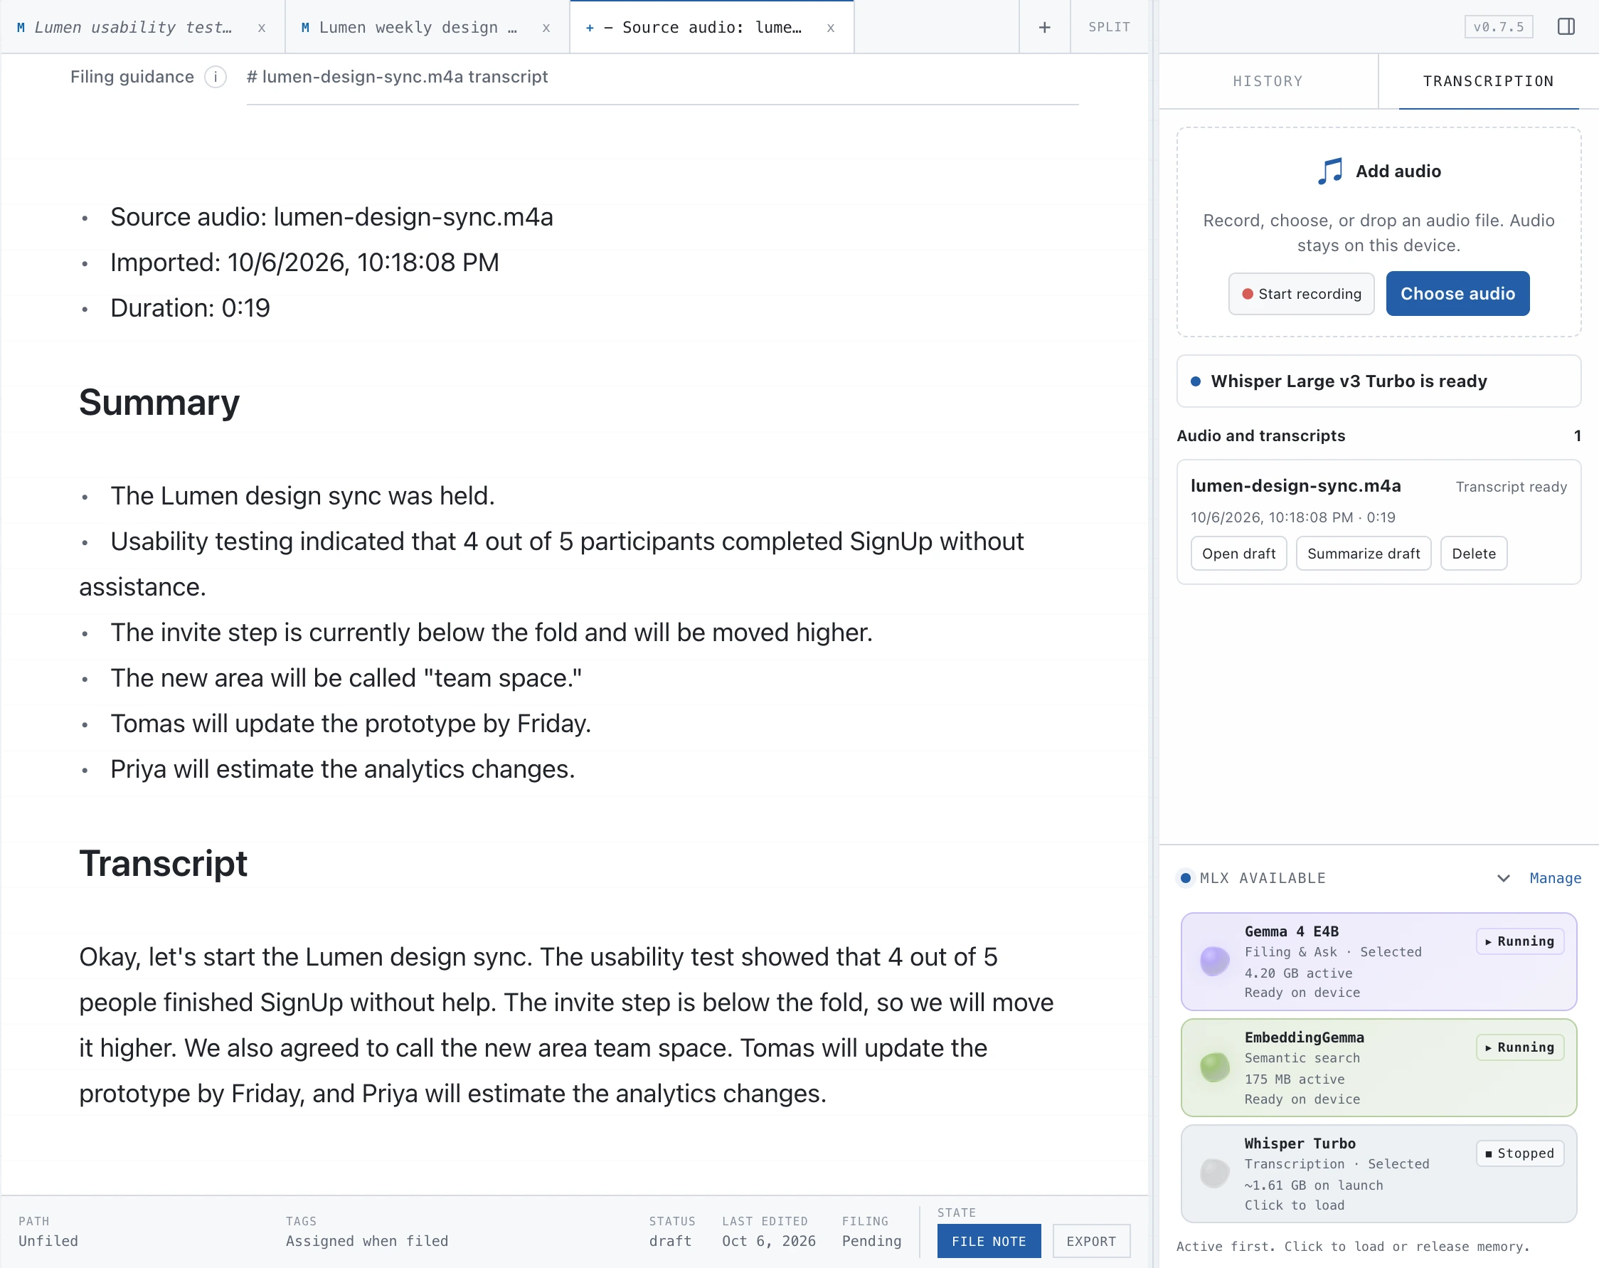Click the Unfiled path value
The width and height of the screenshot is (1599, 1268).
(48, 1241)
